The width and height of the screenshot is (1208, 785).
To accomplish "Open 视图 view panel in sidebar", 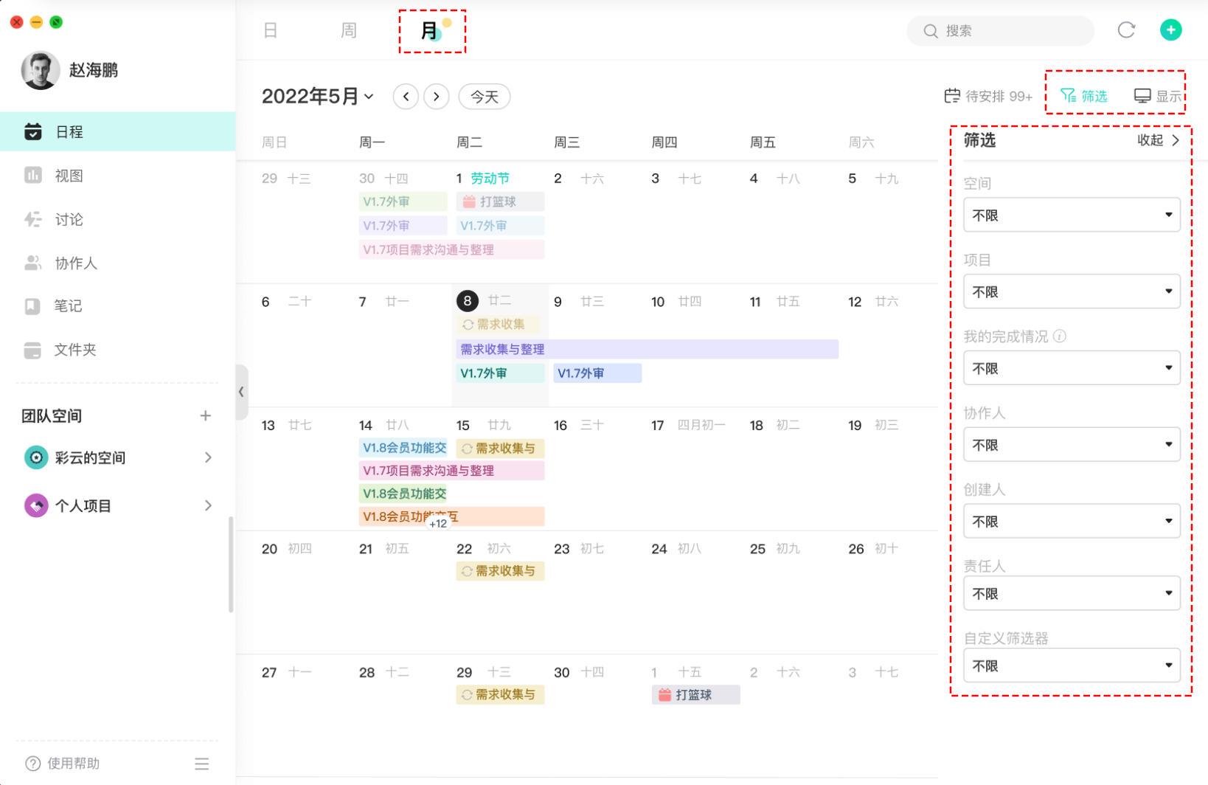I will (70, 175).
